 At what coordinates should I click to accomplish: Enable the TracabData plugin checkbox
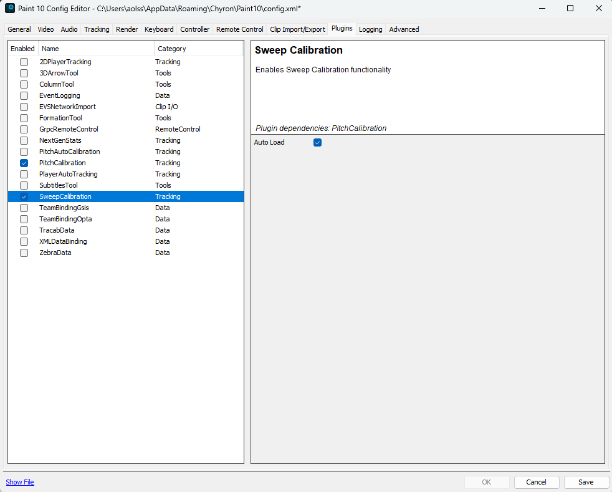(x=24, y=230)
